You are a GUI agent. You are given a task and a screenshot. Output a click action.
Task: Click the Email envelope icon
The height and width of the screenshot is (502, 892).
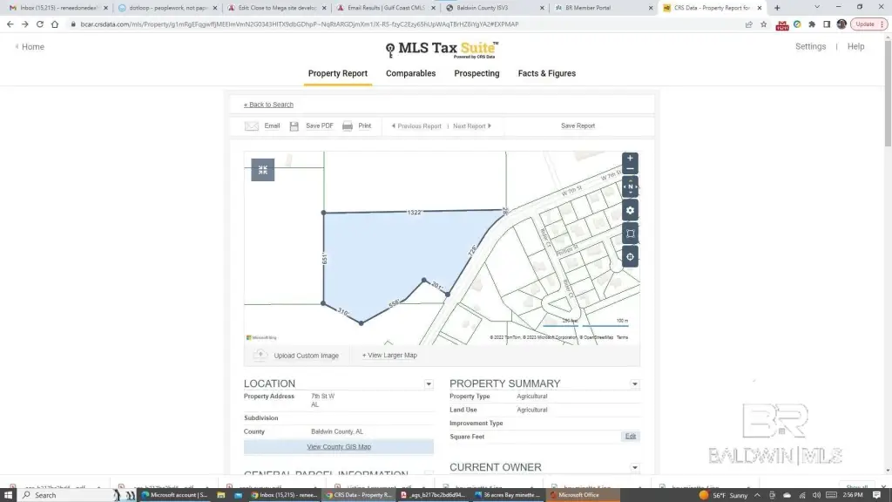[x=252, y=126]
